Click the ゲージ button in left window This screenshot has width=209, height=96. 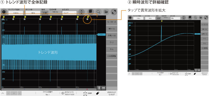(x=112, y=43)
